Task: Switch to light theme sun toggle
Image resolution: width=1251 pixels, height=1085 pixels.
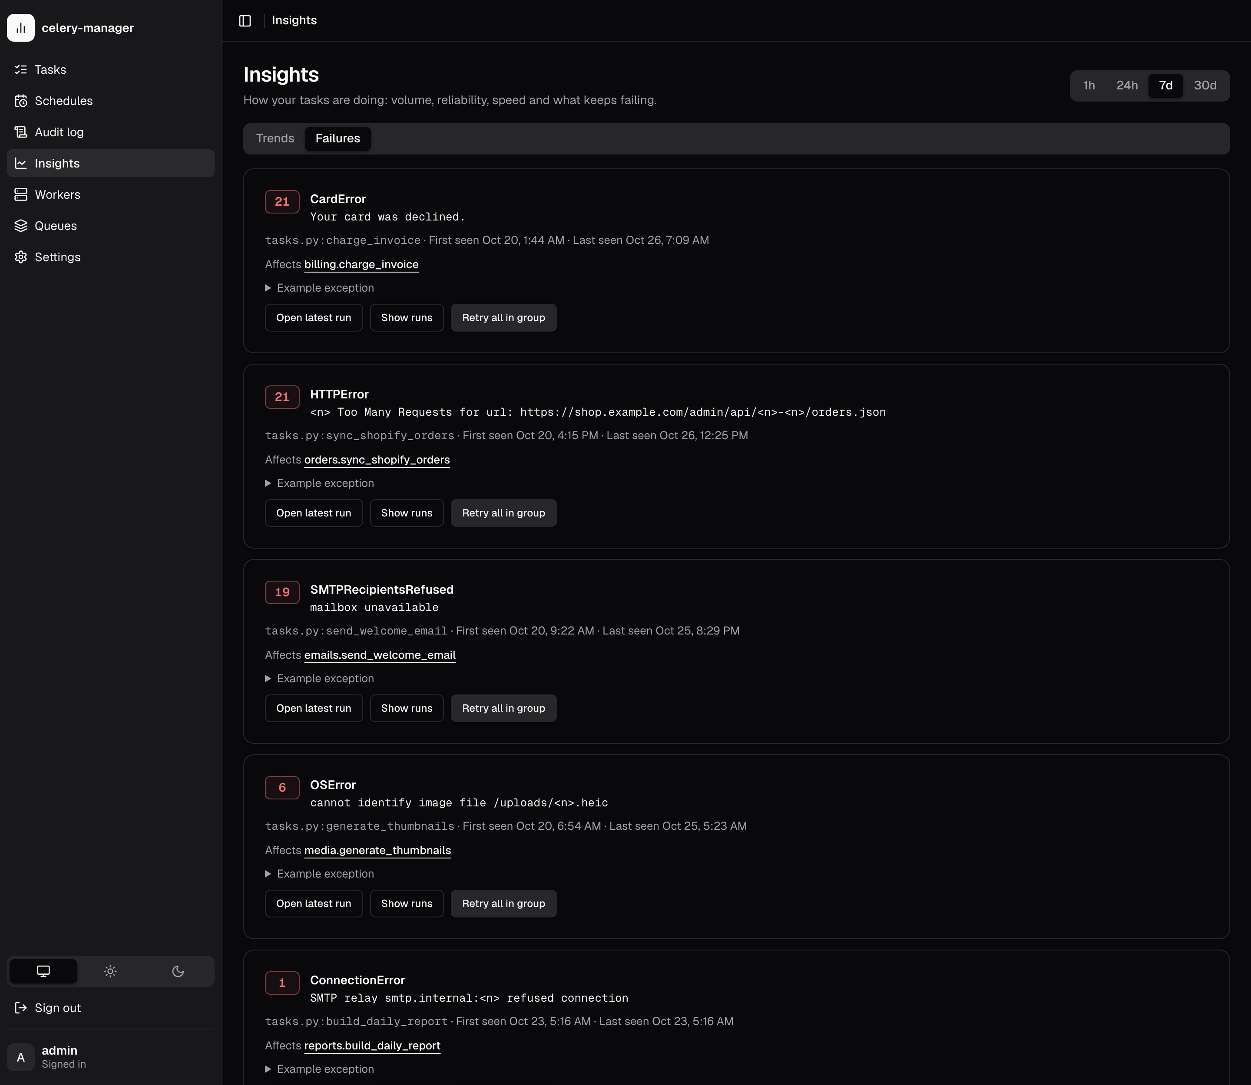Action: 110,971
